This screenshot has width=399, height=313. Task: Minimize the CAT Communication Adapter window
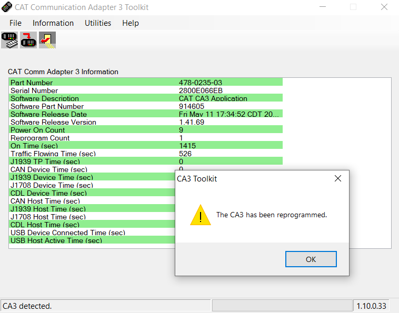(x=323, y=7)
